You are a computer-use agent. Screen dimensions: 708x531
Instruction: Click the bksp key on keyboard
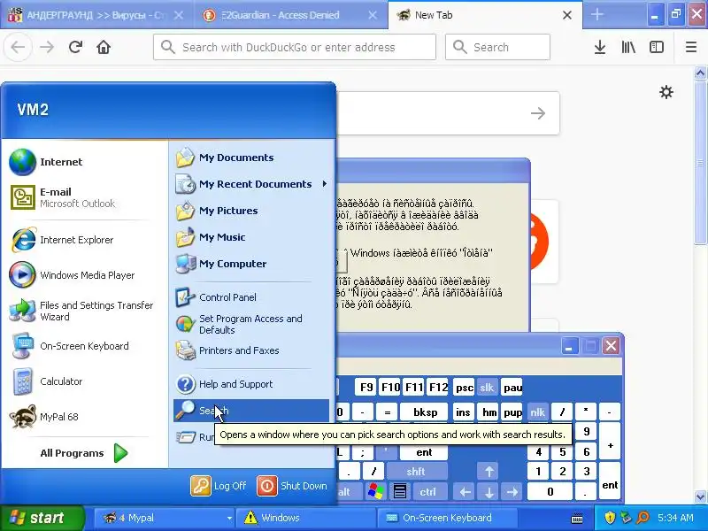pyautogui.click(x=425, y=412)
